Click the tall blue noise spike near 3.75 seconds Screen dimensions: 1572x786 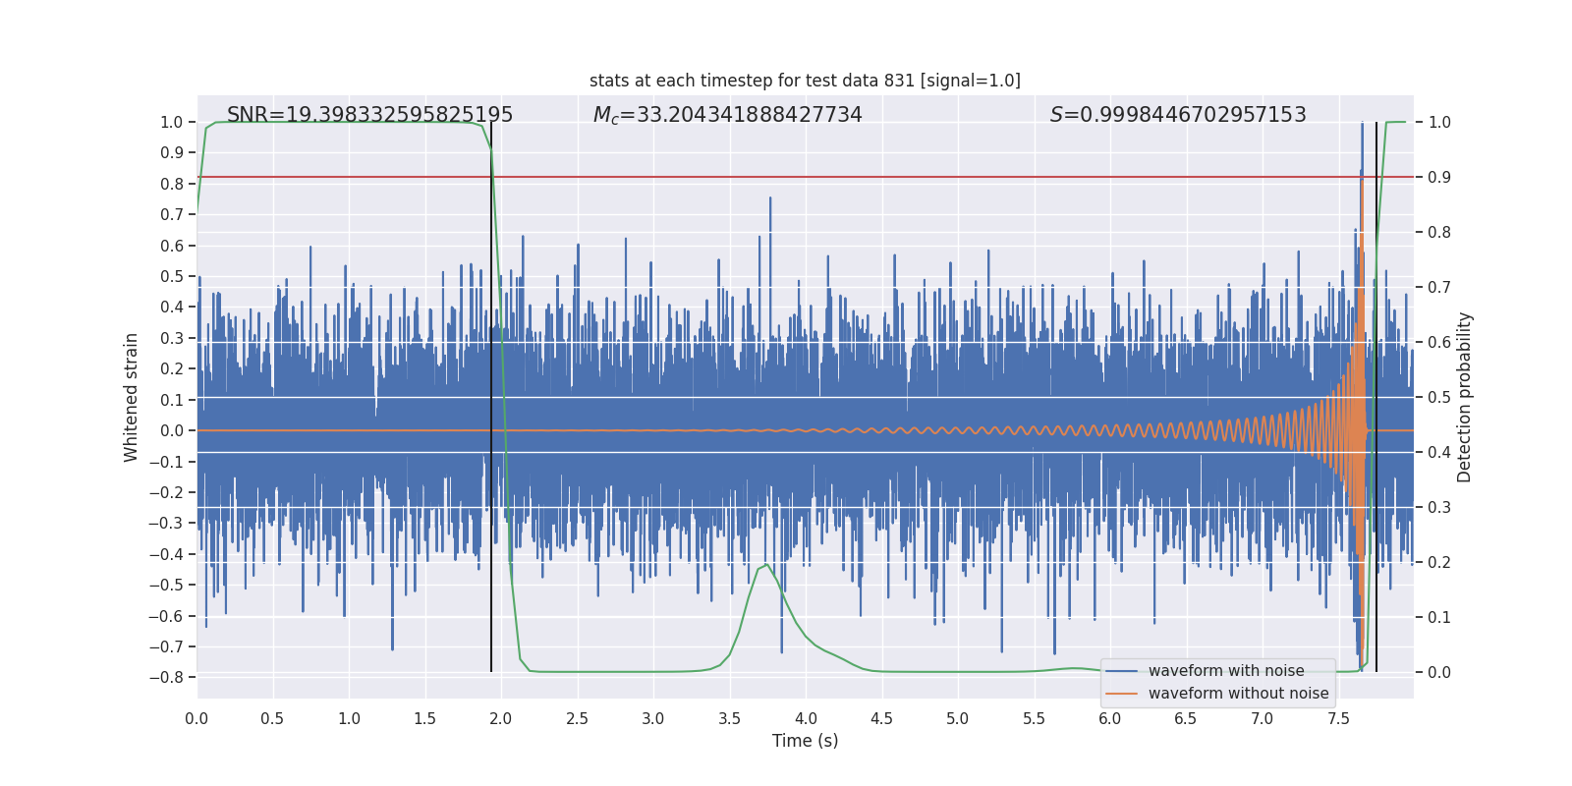pos(770,226)
